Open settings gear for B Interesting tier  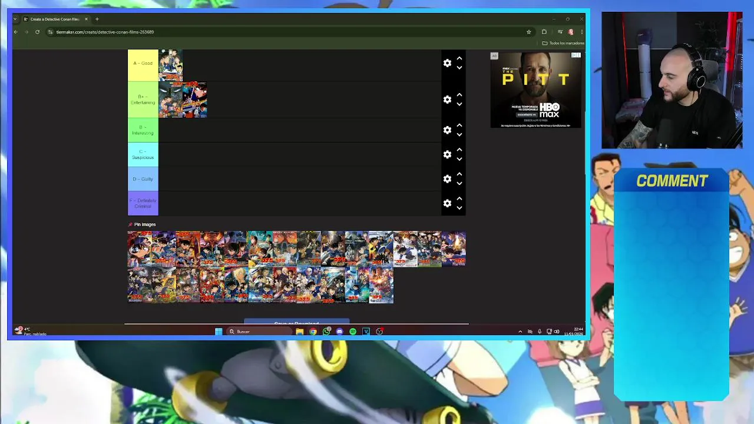447,130
